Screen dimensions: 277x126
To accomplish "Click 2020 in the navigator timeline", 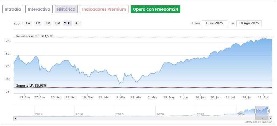I will click(160, 114).
